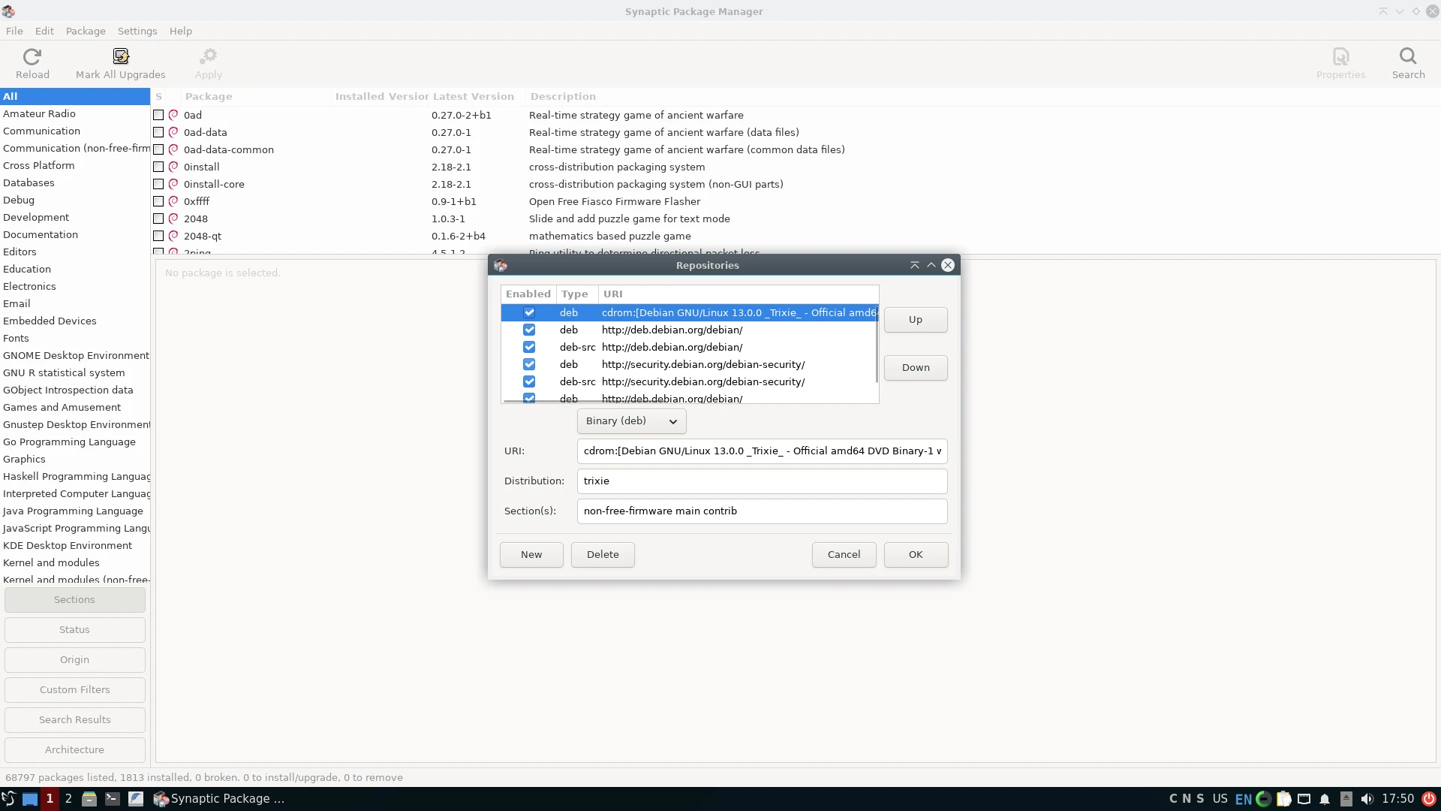Image resolution: width=1441 pixels, height=811 pixels.
Task: Click the notification bell in system tray
Action: pos(1325,799)
